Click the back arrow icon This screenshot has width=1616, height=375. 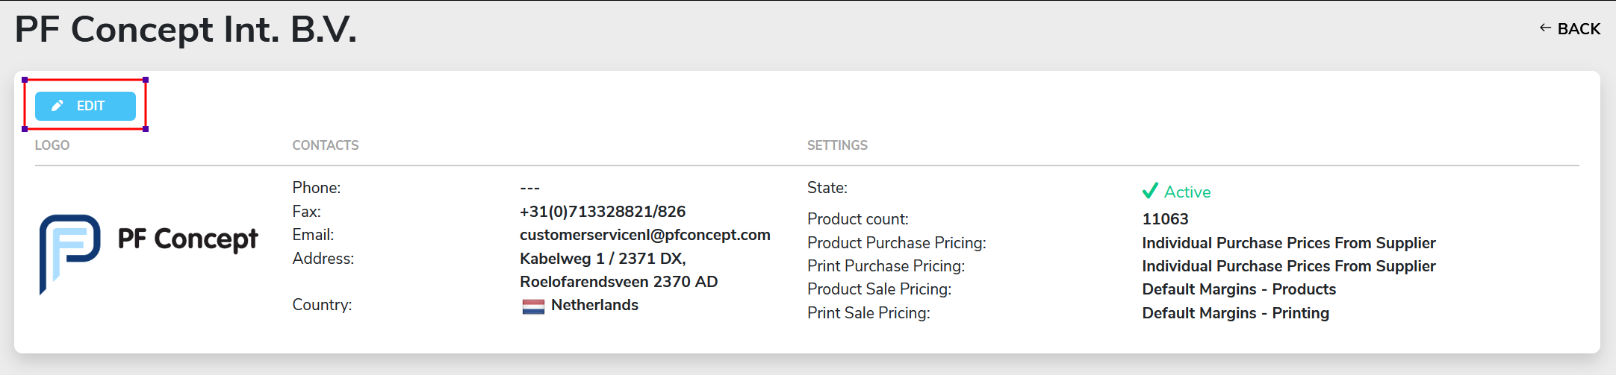coord(1545,28)
